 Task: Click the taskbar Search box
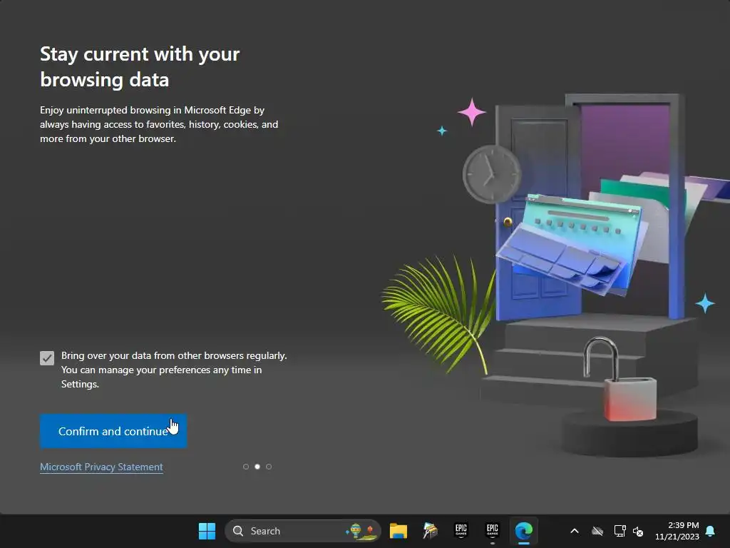pyautogui.click(x=302, y=531)
